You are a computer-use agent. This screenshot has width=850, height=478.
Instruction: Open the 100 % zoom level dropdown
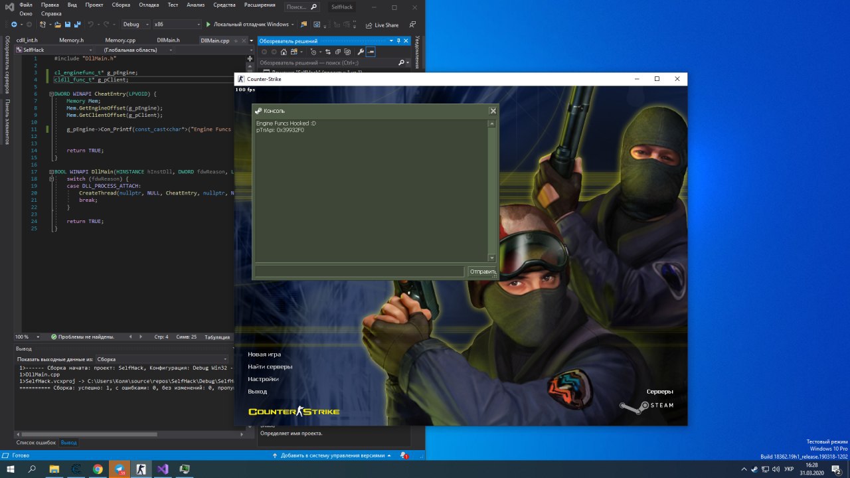28,337
